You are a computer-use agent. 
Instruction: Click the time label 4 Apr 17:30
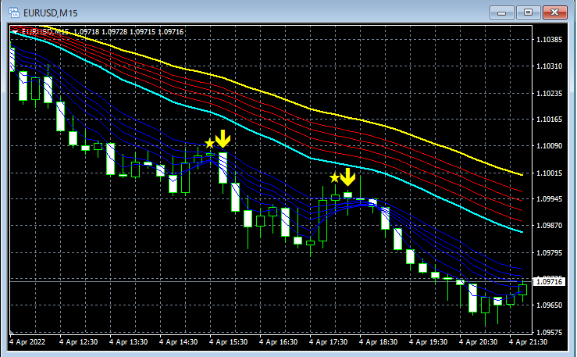pos(328,342)
